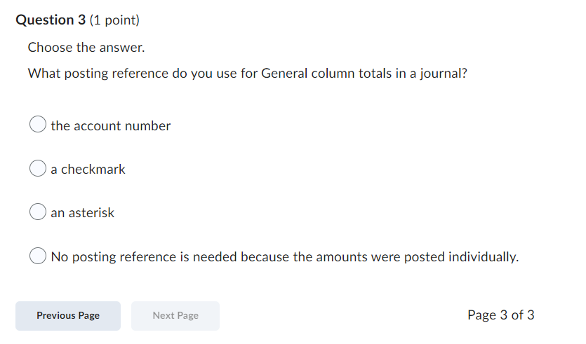Choose the "a checkmark" radio option
The height and width of the screenshot is (344, 586).
coord(38,169)
